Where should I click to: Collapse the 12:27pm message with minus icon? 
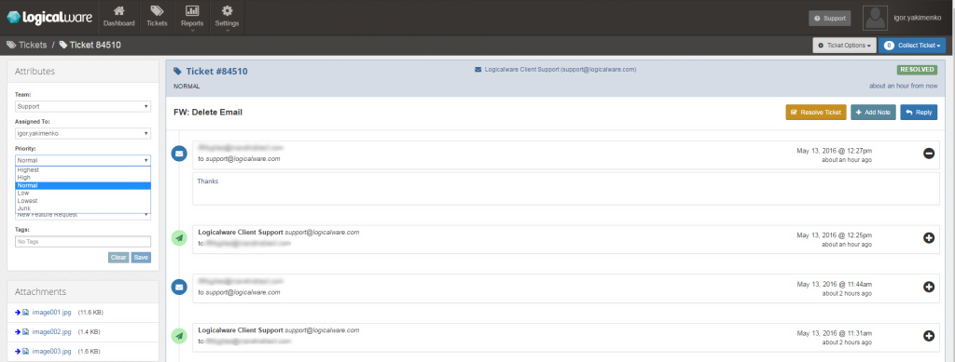929,154
